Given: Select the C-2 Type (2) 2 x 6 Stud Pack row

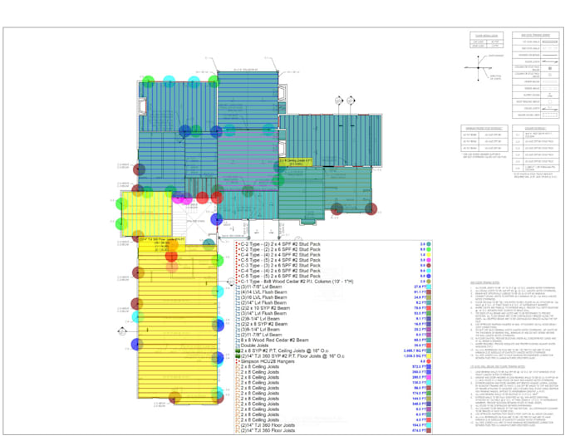Looking at the screenshot, I should pyautogui.click(x=333, y=249).
